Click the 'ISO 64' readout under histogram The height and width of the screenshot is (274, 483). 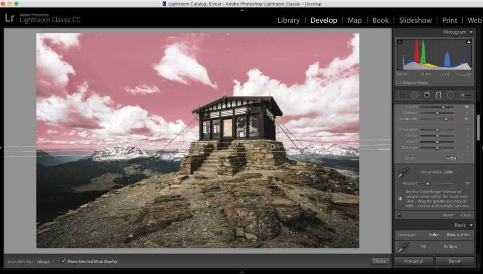402,74
